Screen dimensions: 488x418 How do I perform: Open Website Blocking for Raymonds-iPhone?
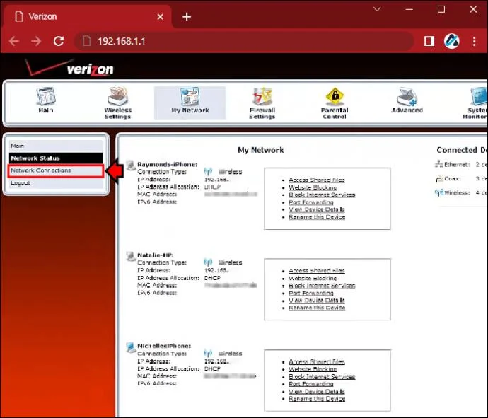click(x=313, y=187)
